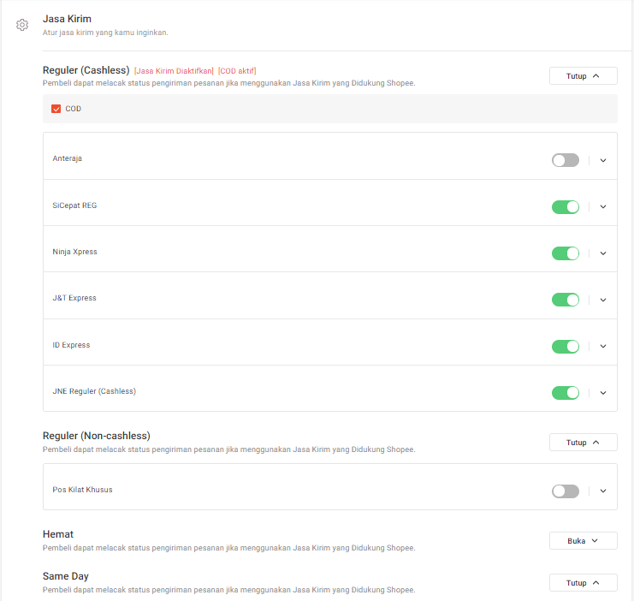Screen dimensions: 634x601
Task: Select the JNE Reguler (Cashless) name
Action: coord(94,391)
